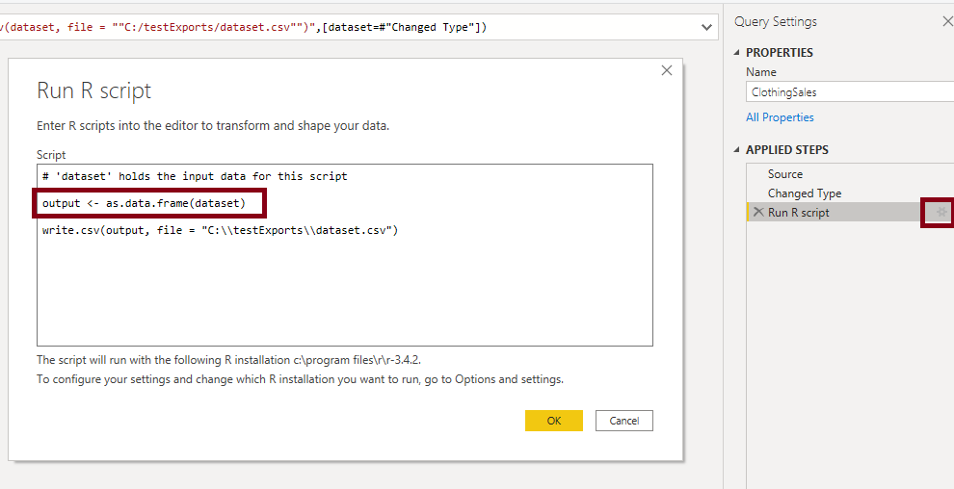Open All Properties link

click(780, 117)
